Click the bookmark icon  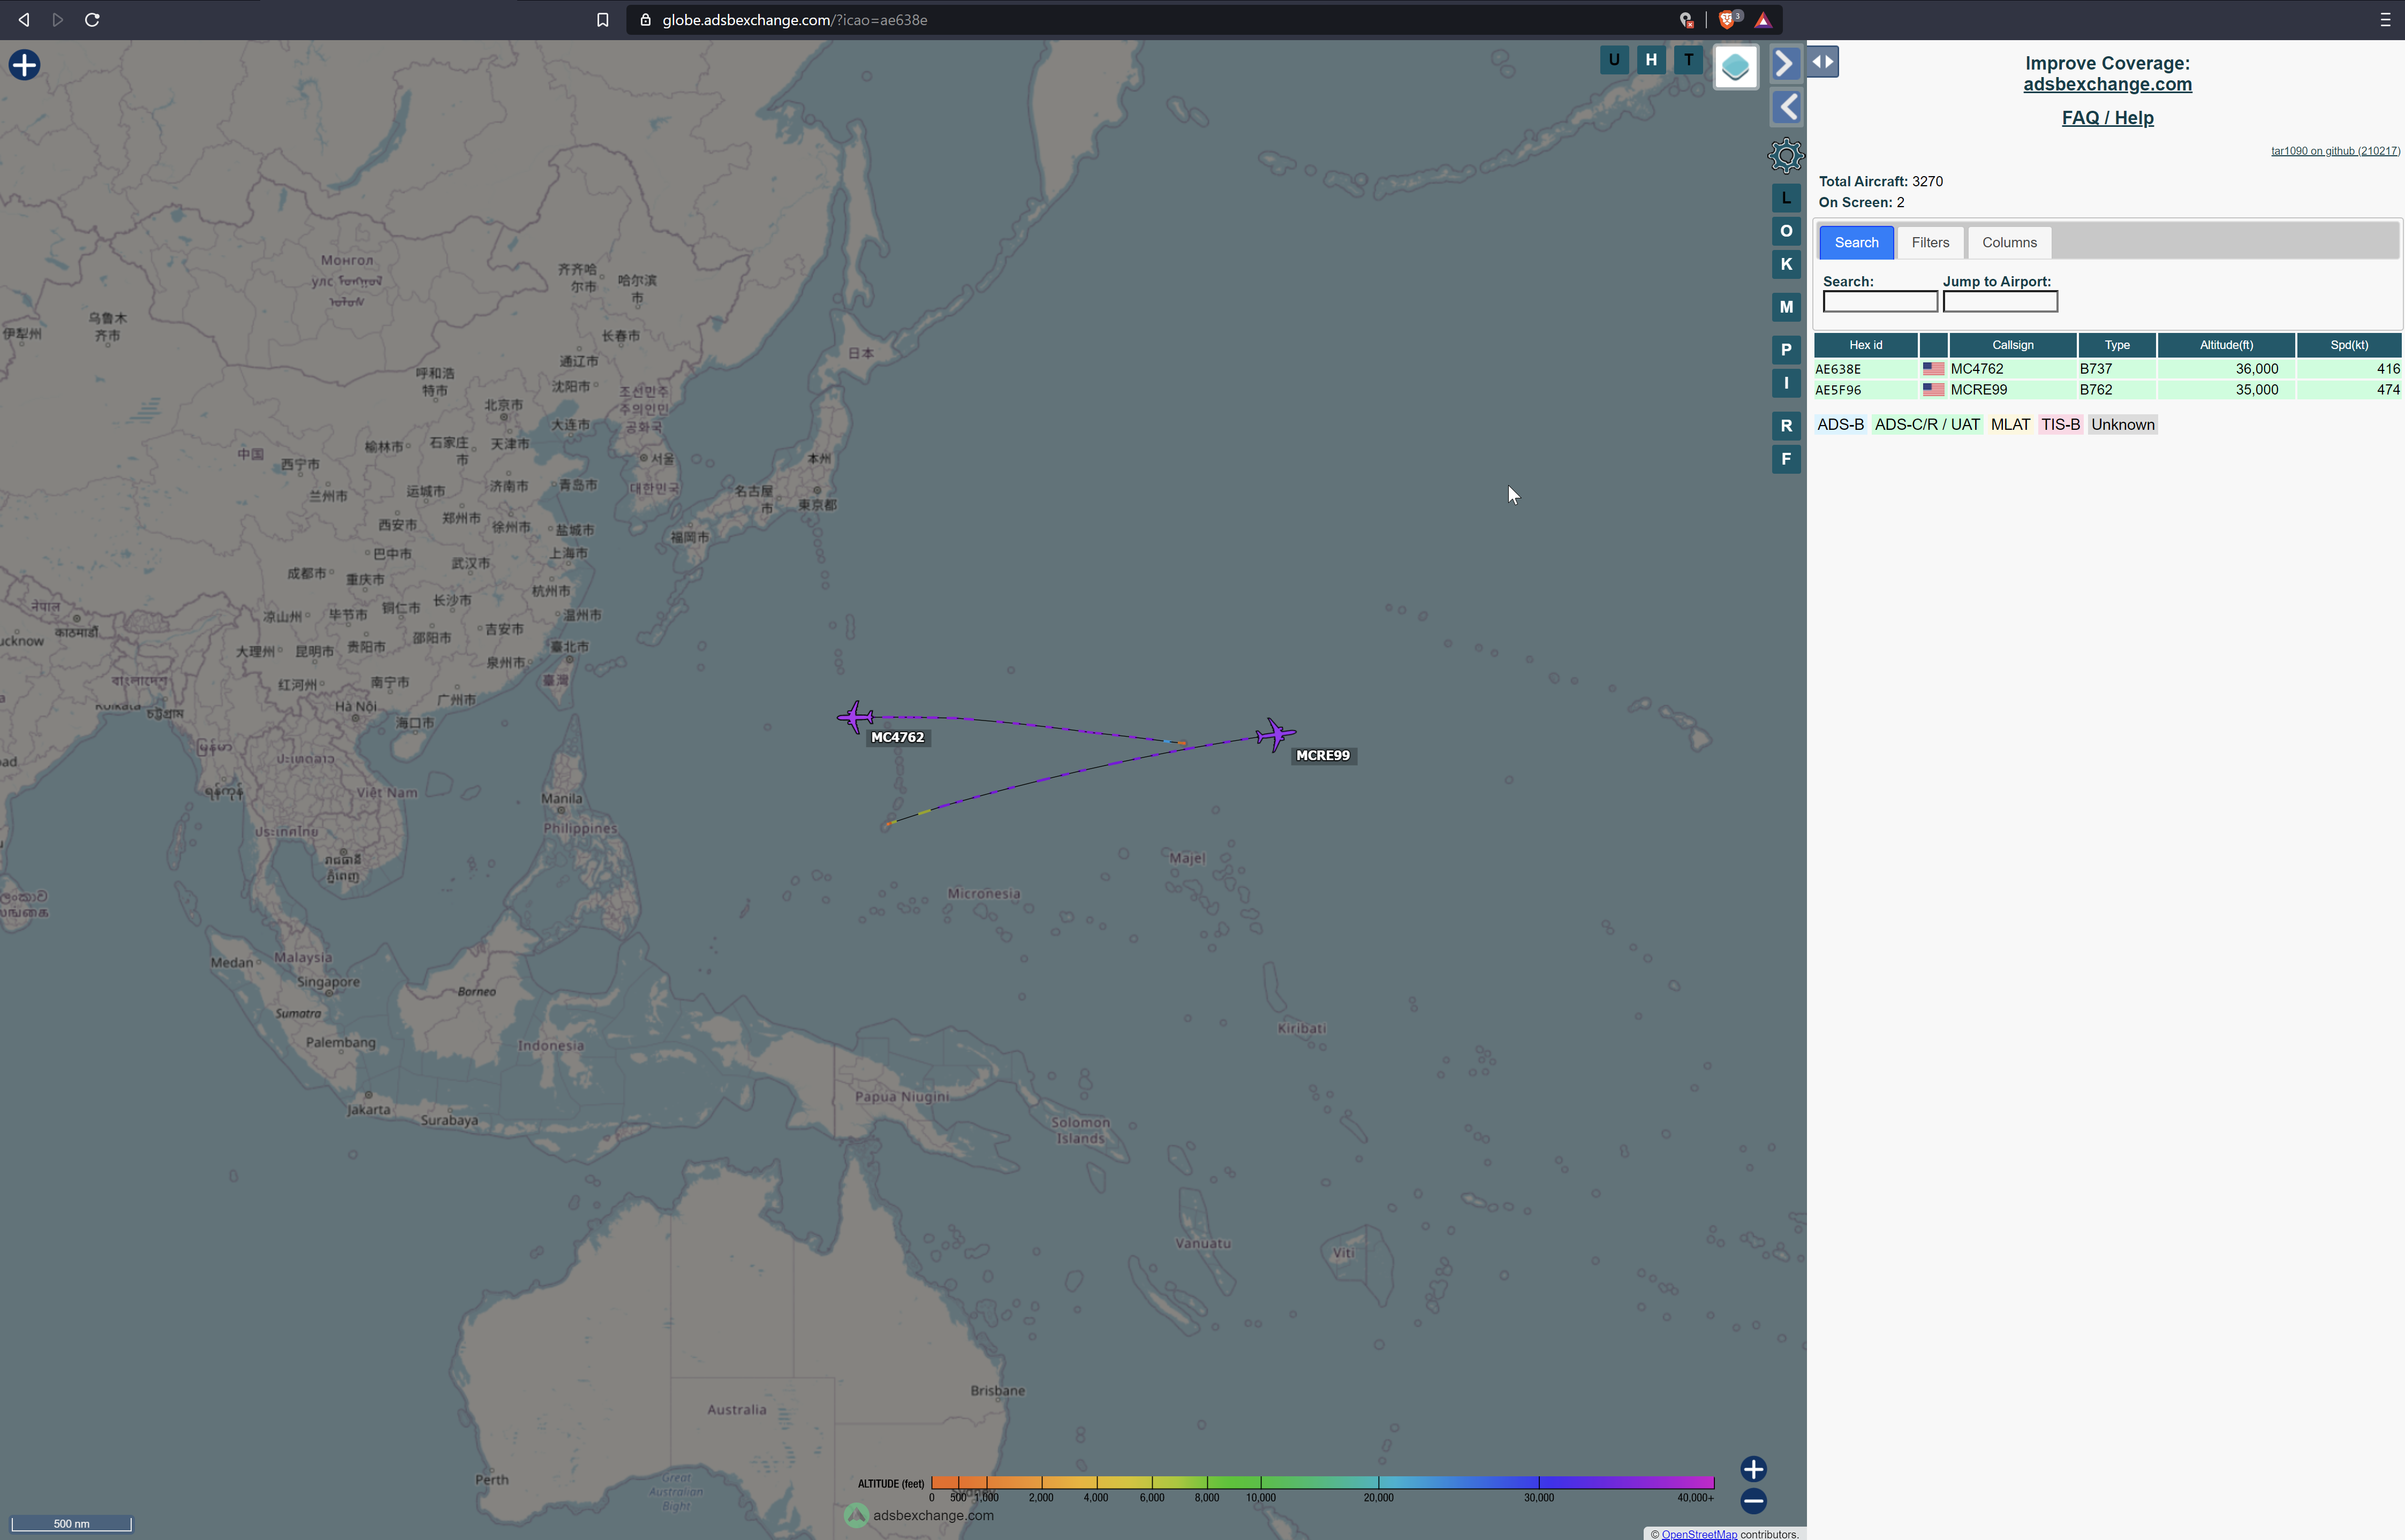click(x=602, y=20)
